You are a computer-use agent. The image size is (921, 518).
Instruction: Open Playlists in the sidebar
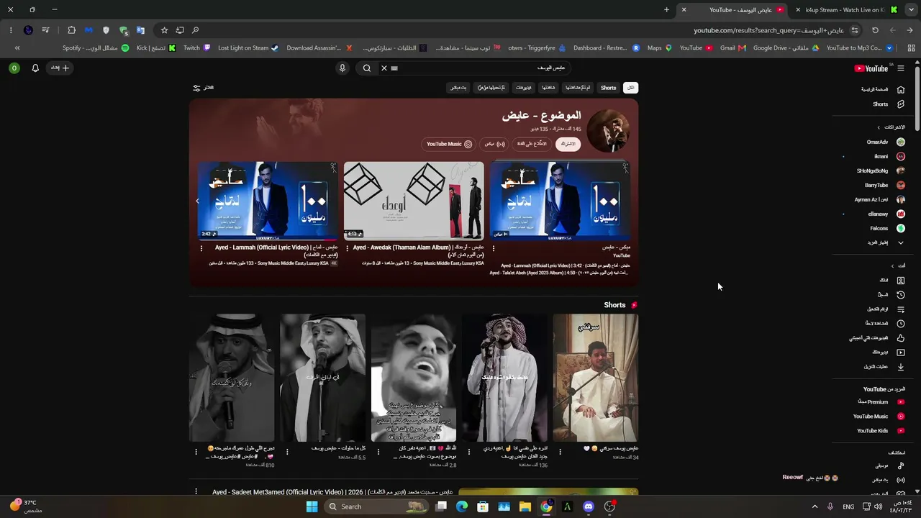(884, 309)
